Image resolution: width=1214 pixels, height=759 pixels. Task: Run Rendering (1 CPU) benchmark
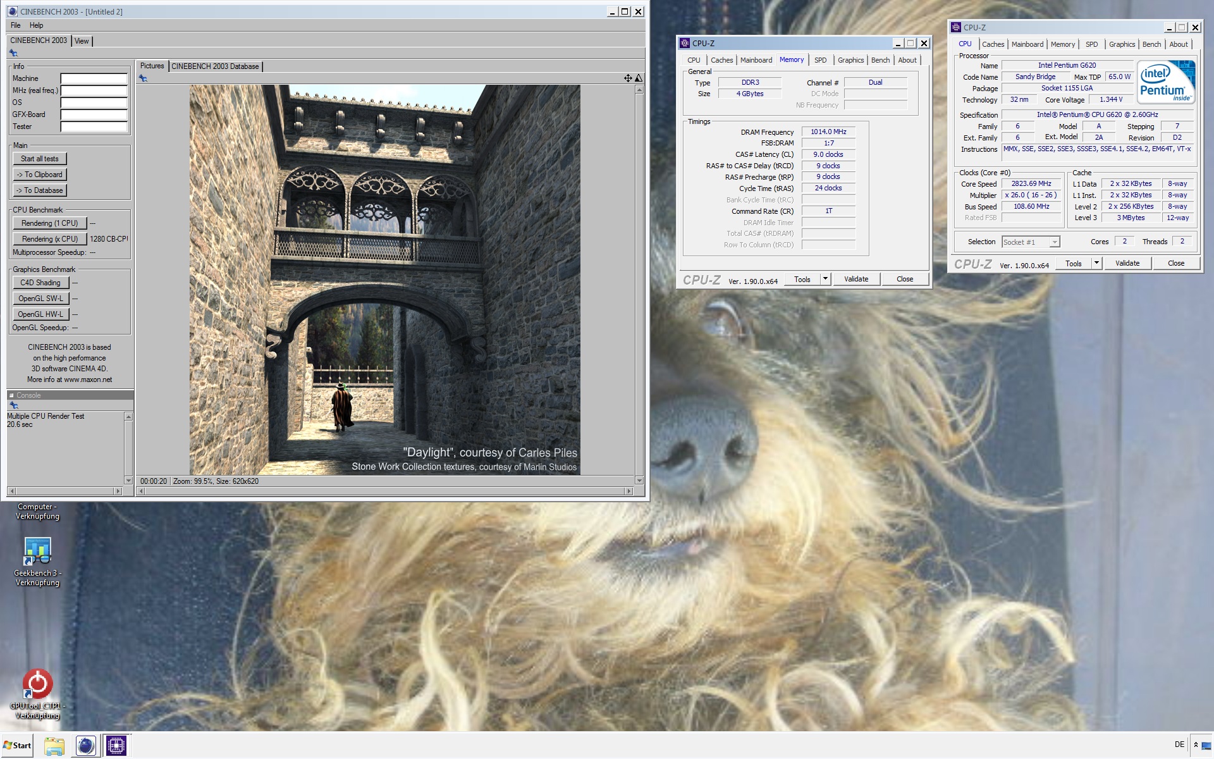[x=49, y=223]
